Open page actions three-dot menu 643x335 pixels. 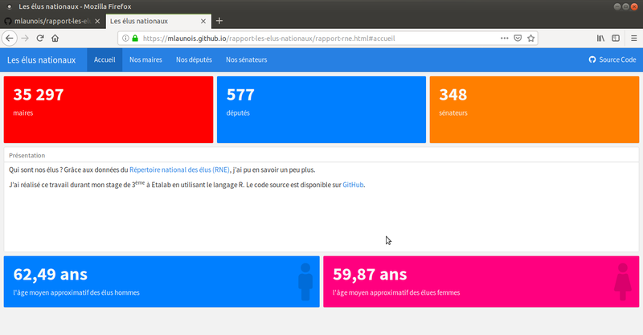pos(504,38)
